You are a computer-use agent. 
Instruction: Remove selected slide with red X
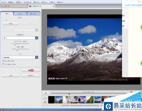(45, 102)
